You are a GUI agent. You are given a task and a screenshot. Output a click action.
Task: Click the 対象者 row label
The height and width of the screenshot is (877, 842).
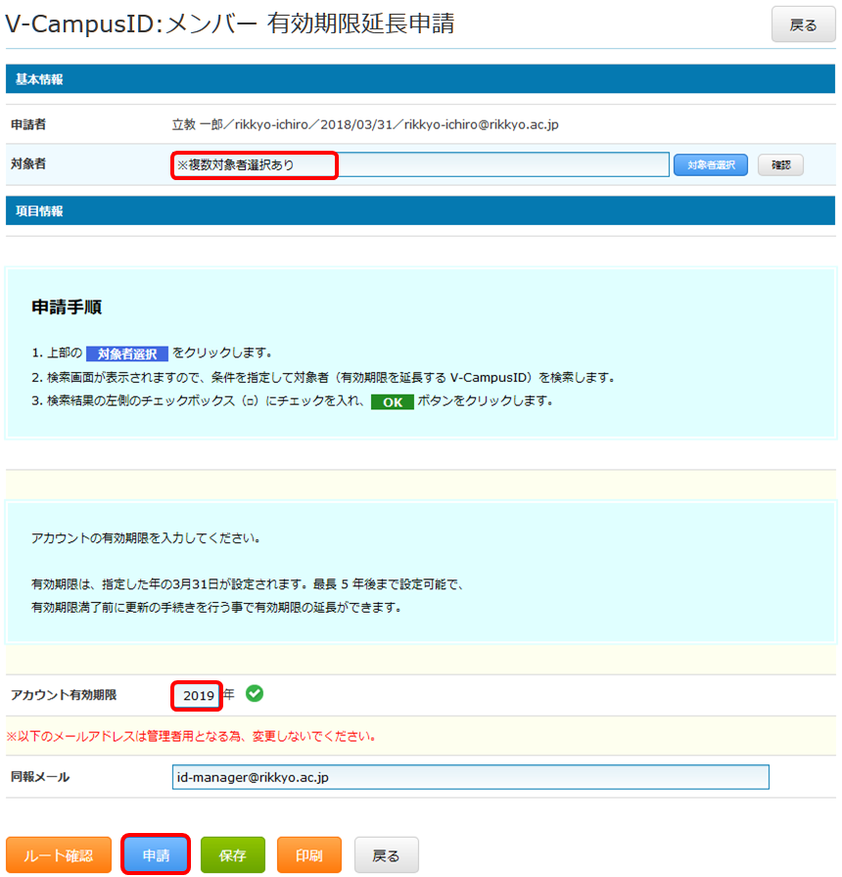click(x=28, y=163)
